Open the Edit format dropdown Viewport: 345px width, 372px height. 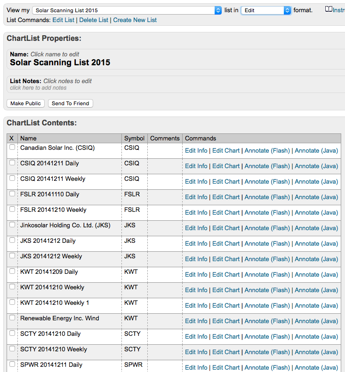266,10
